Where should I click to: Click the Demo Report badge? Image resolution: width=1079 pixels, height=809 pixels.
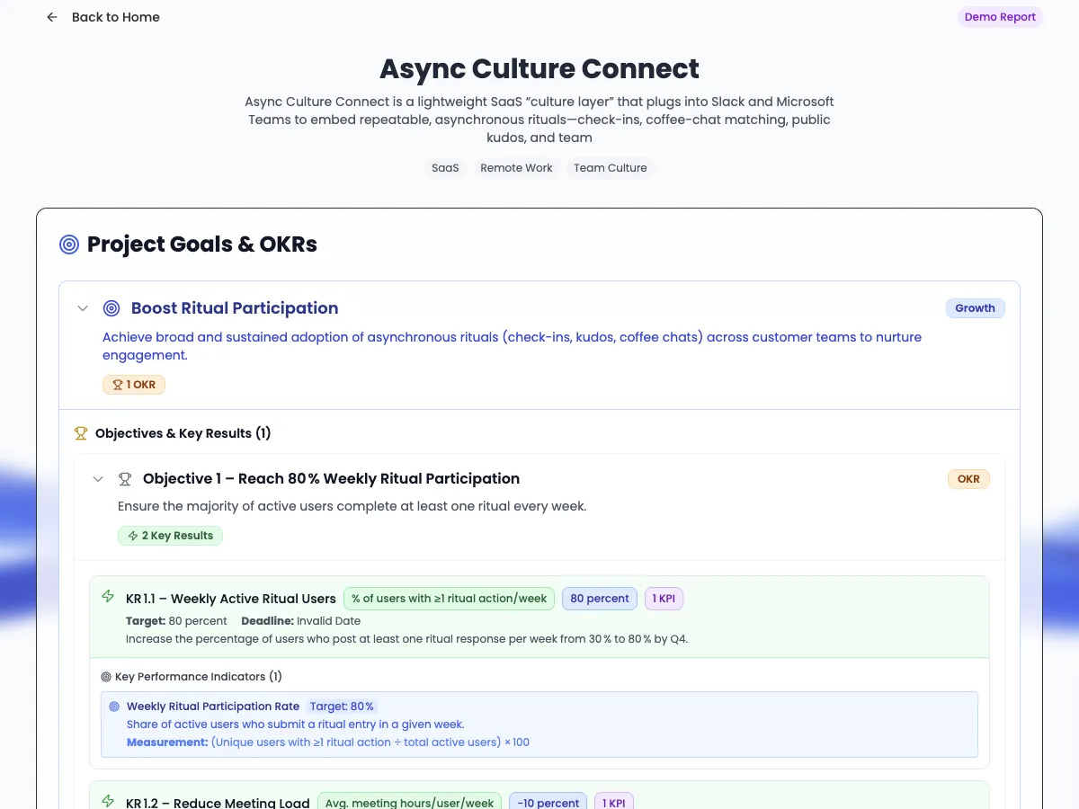click(1000, 17)
